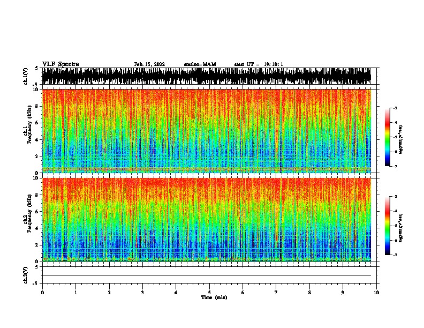
Task: Click the time axis tick label "1"
Action: [76, 293]
